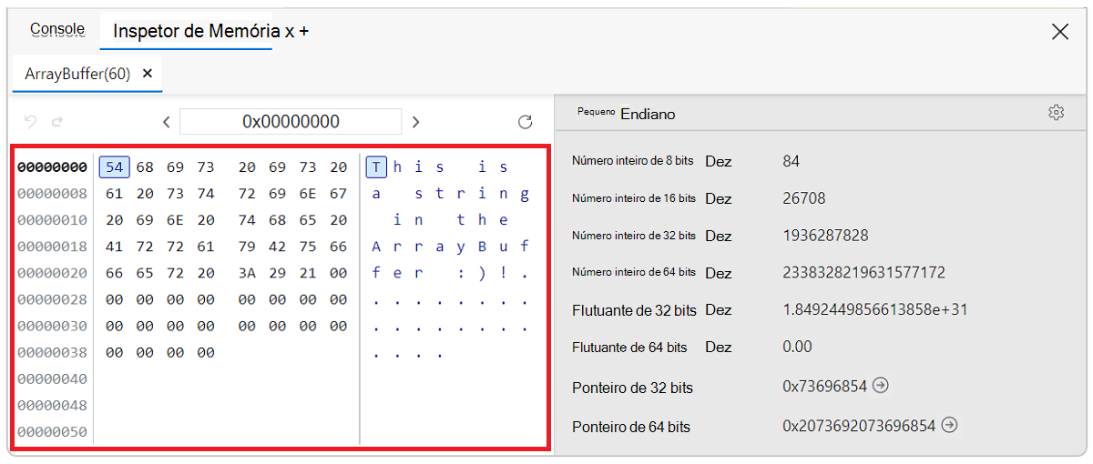1093x464 pixels.
Task: Click address label 00000018
Action: [x=52, y=247]
